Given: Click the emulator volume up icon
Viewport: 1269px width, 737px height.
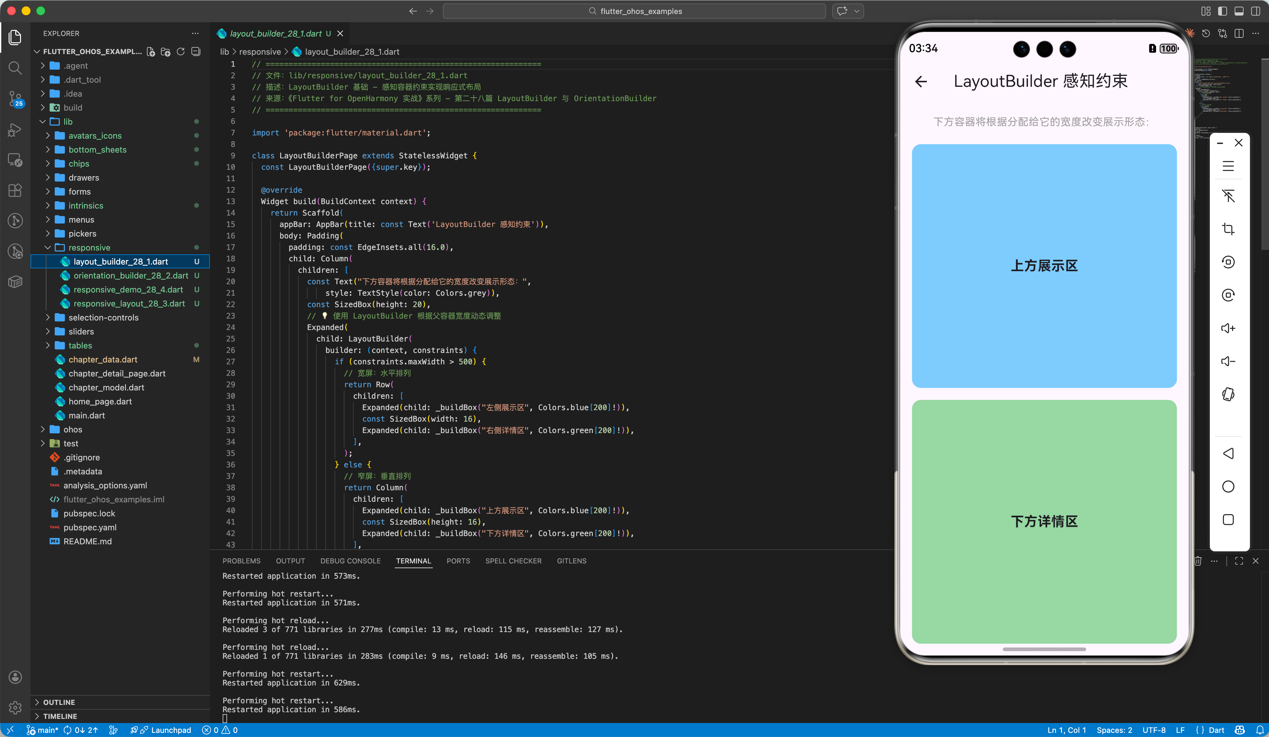Looking at the screenshot, I should [1228, 328].
